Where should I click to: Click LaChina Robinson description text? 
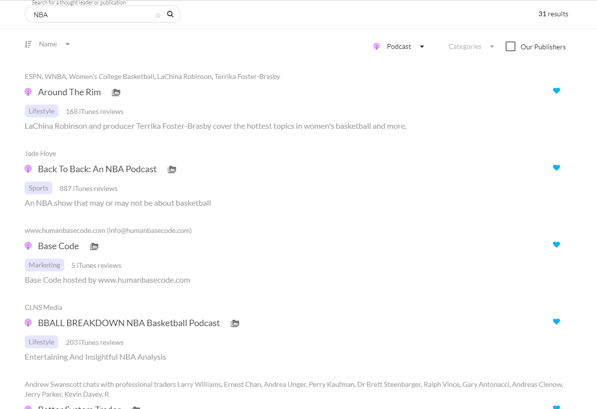tap(215, 126)
